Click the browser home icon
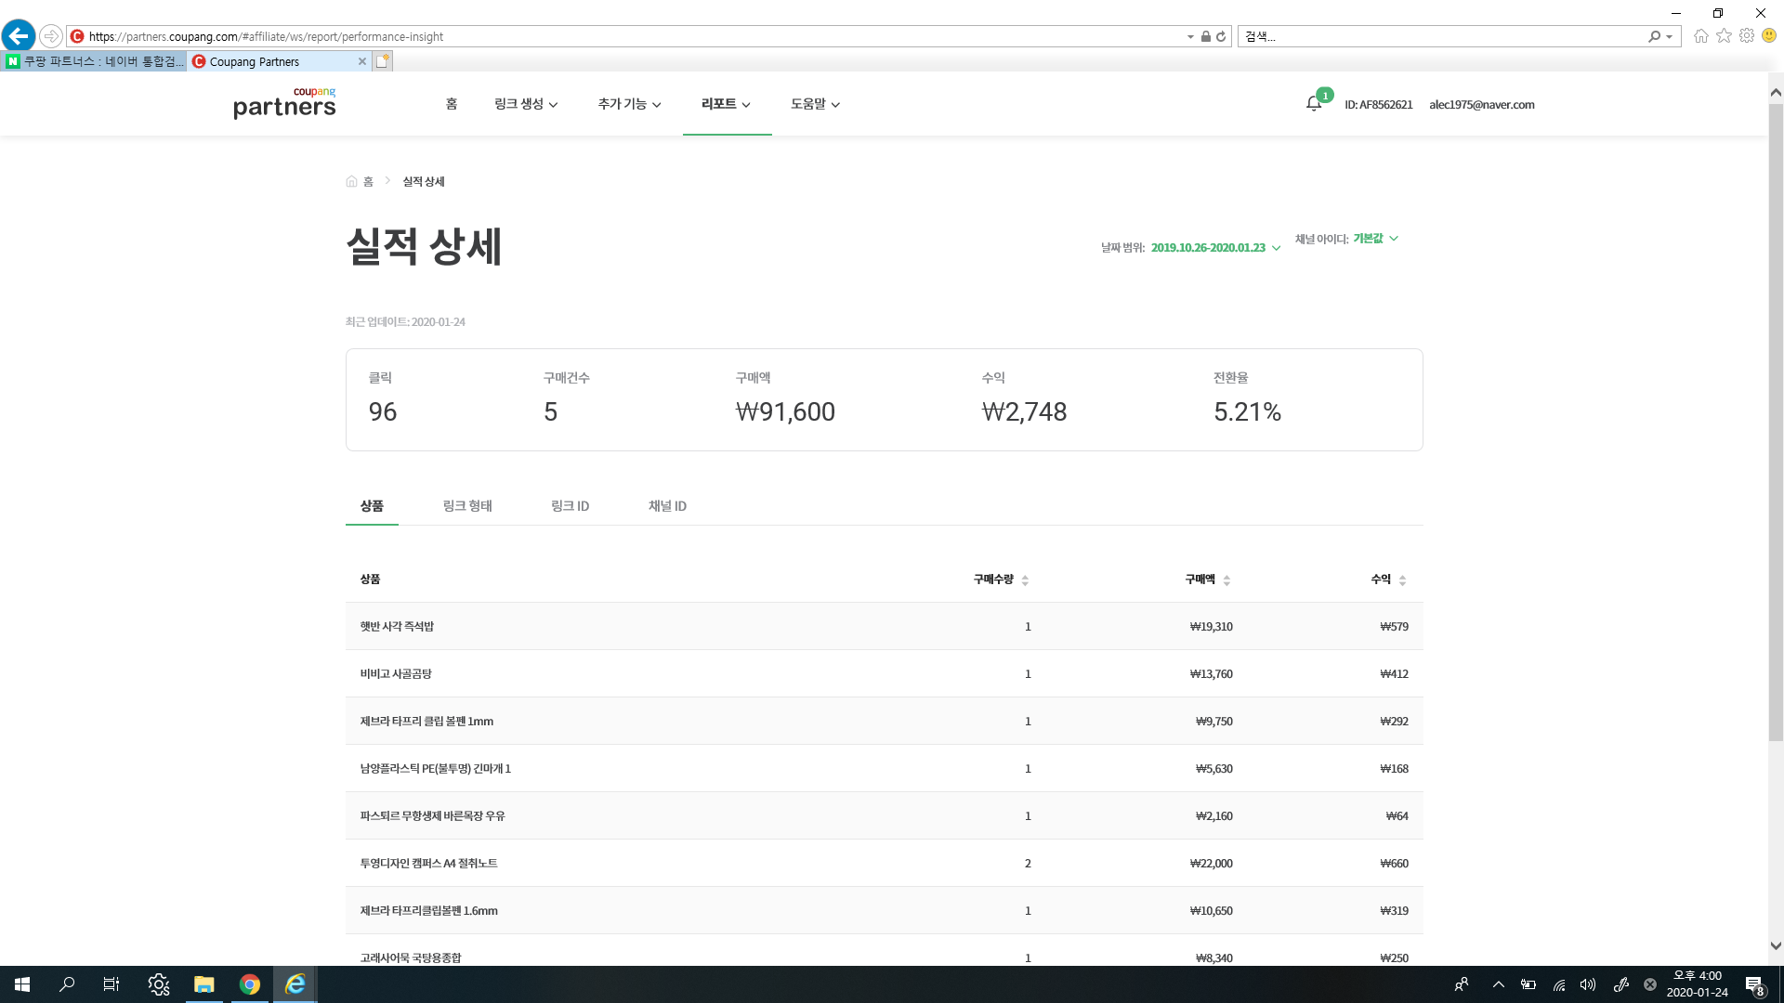The image size is (1784, 1003). pyautogui.click(x=1700, y=36)
